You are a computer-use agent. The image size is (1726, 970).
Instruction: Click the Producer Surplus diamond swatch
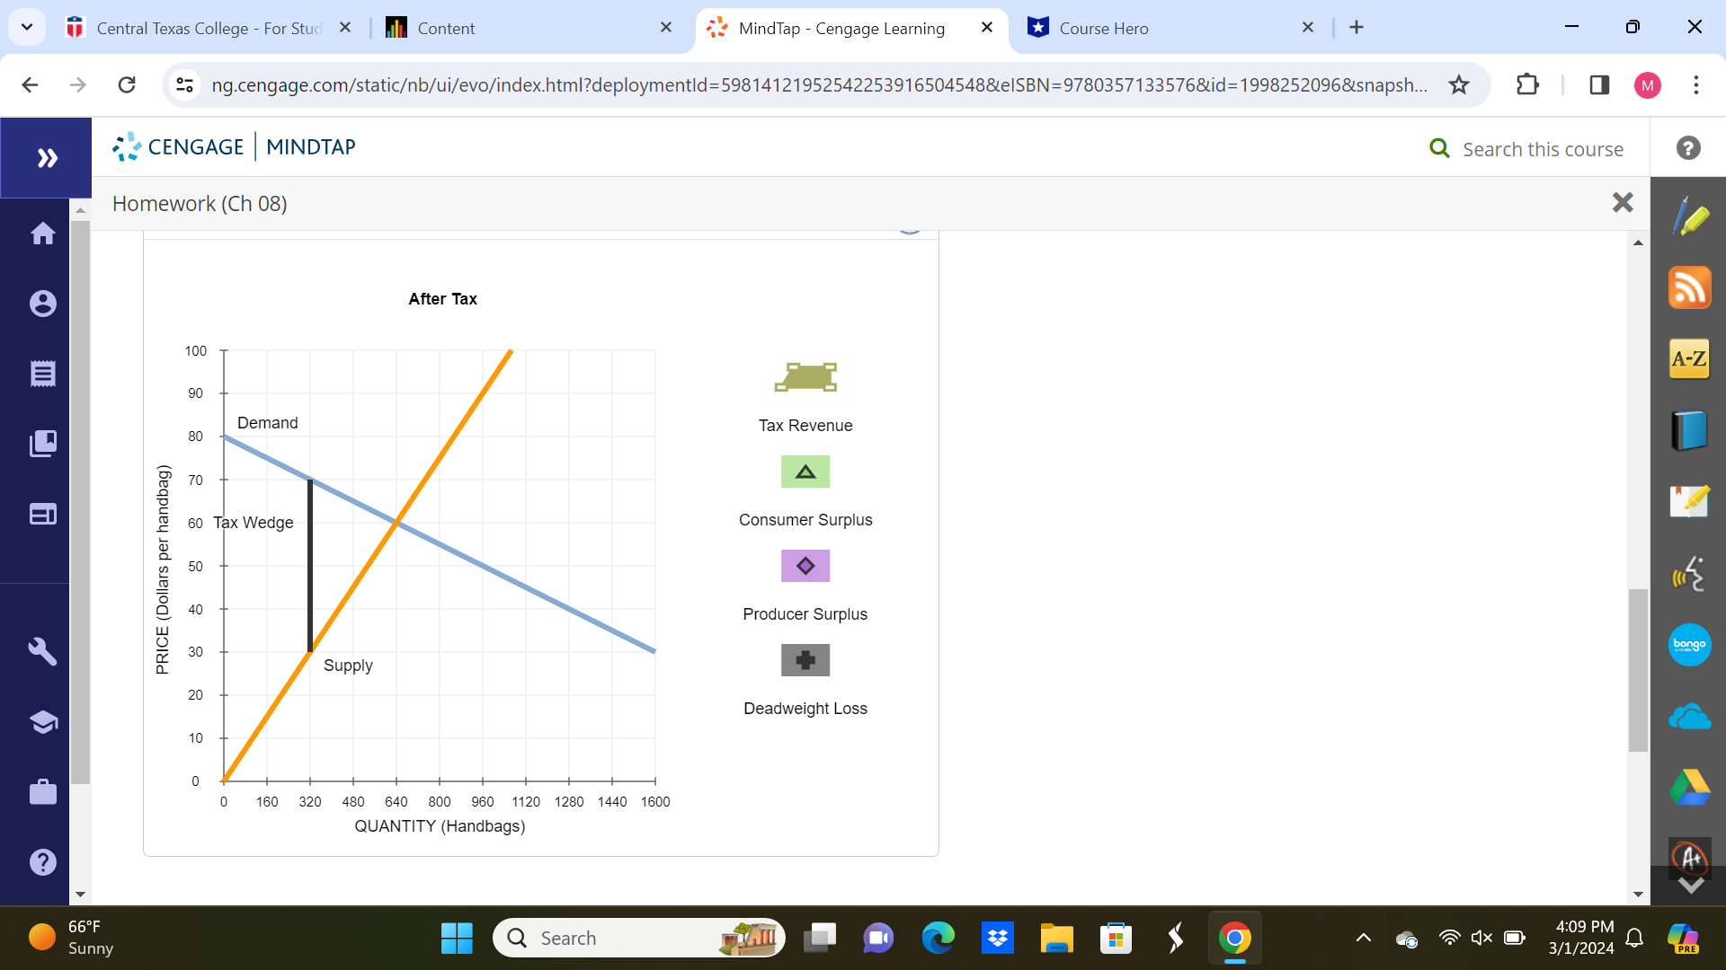[x=805, y=565]
